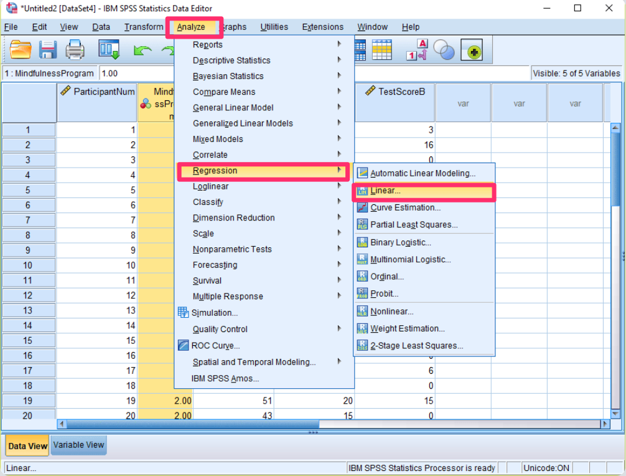The image size is (626, 476).
Task: Click the Visible: 5 of 5 Variables label
Action: [x=576, y=74]
